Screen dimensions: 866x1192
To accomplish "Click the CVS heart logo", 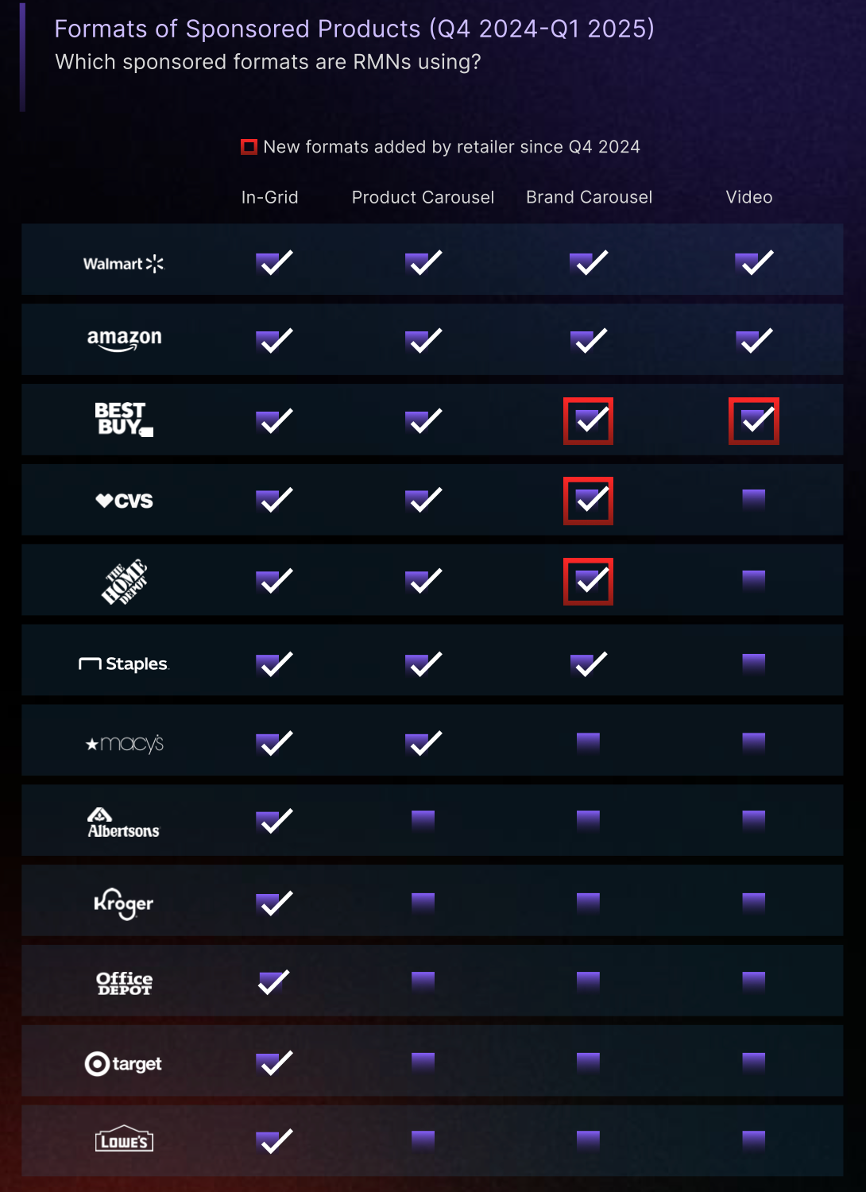I will 124,501.
